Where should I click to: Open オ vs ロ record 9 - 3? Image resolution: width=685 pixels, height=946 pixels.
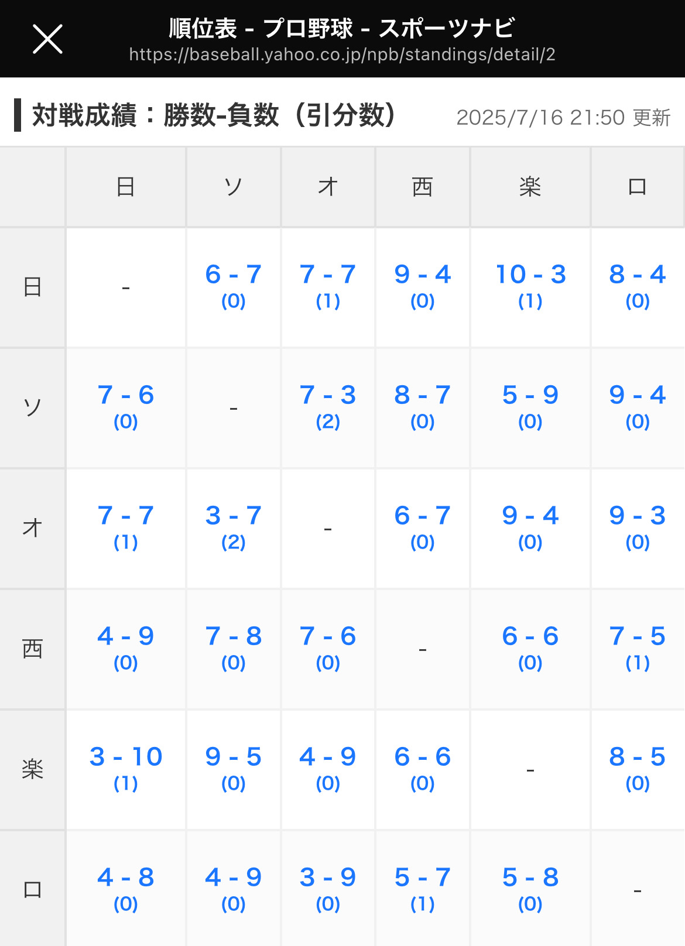point(638,527)
